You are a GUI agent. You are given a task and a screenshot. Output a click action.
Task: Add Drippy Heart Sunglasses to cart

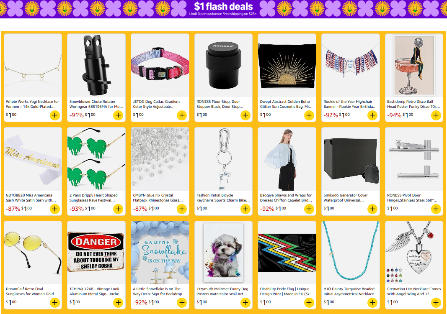(x=118, y=209)
